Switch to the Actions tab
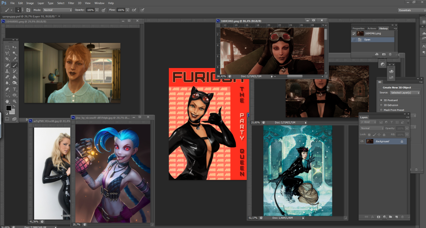This screenshot has height=228, width=426. pyautogui.click(x=371, y=28)
